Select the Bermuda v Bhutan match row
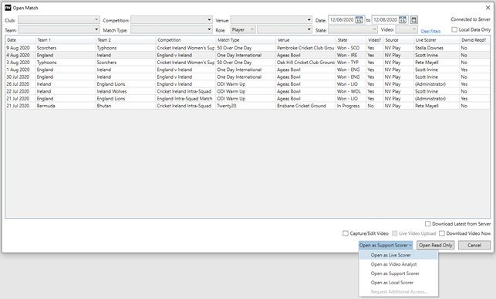This screenshot has height=299, width=496. (x=248, y=106)
